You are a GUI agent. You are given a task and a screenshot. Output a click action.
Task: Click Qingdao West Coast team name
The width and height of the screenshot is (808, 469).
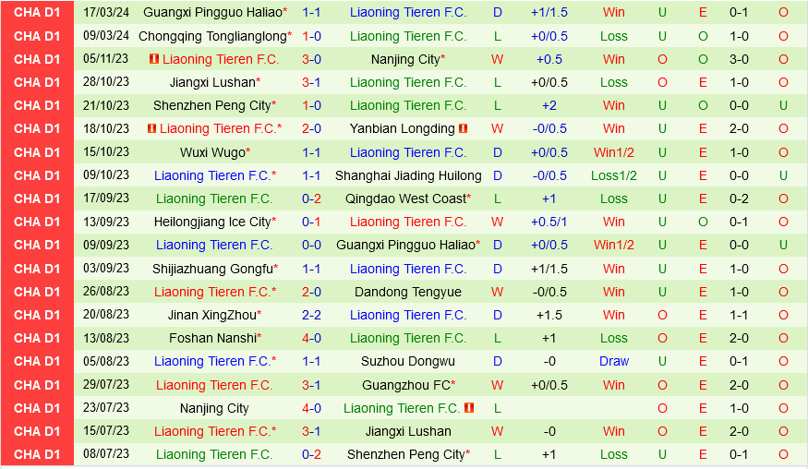405,198
